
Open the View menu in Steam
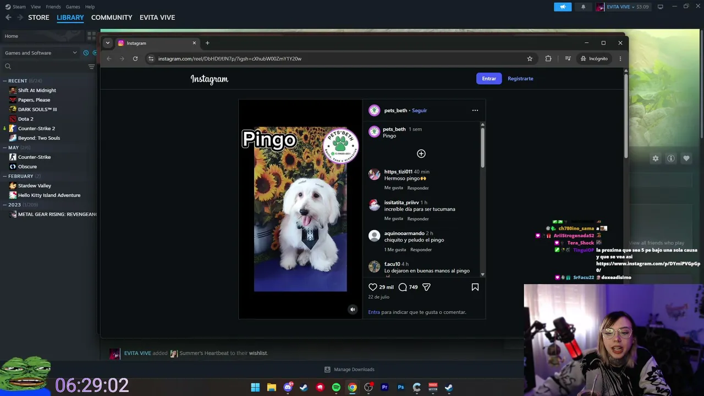[36, 7]
